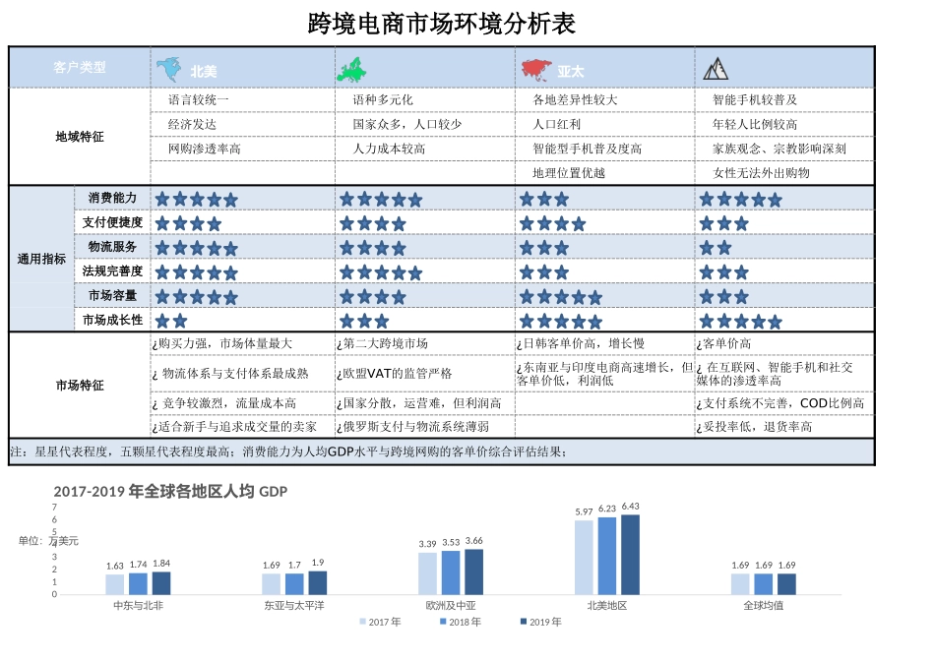
Task: Click the 客户类型 header cell
Action: pyautogui.click(x=80, y=67)
